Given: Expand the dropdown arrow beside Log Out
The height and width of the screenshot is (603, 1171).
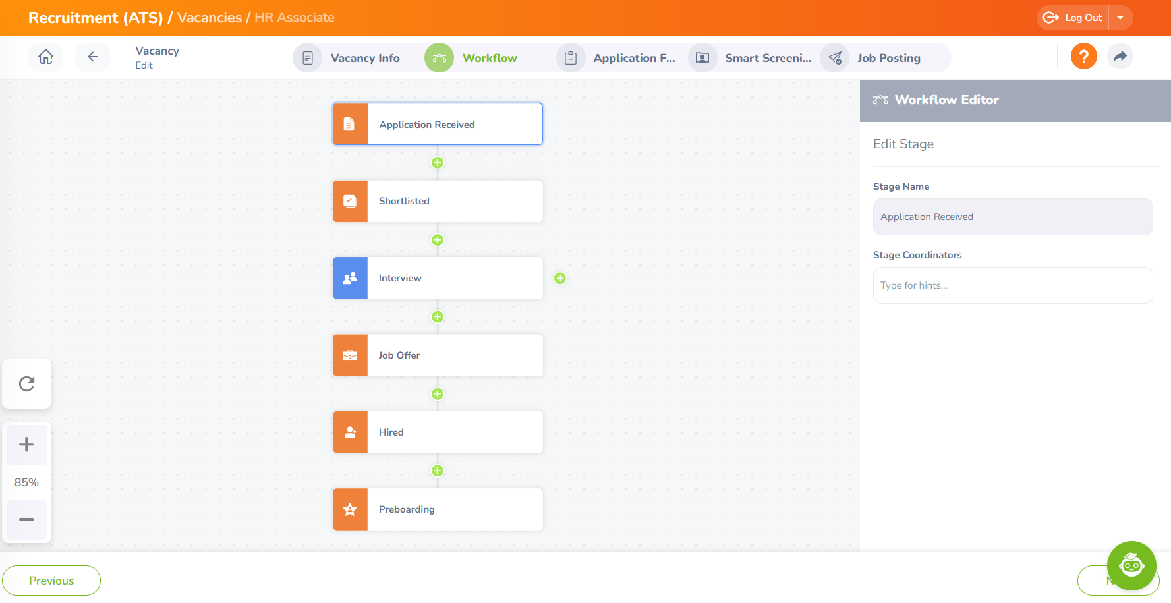Looking at the screenshot, I should pyautogui.click(x=1120, y=18).
